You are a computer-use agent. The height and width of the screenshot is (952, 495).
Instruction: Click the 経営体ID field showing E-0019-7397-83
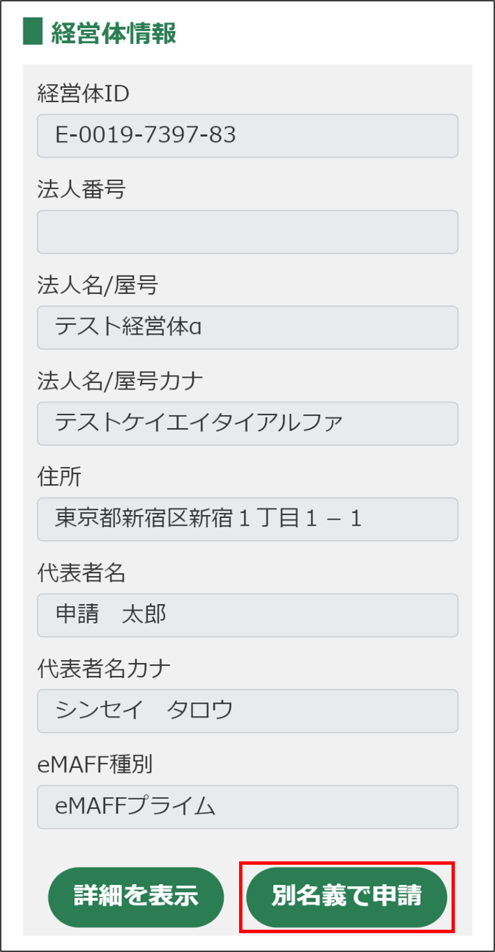[x=247, y=135]
